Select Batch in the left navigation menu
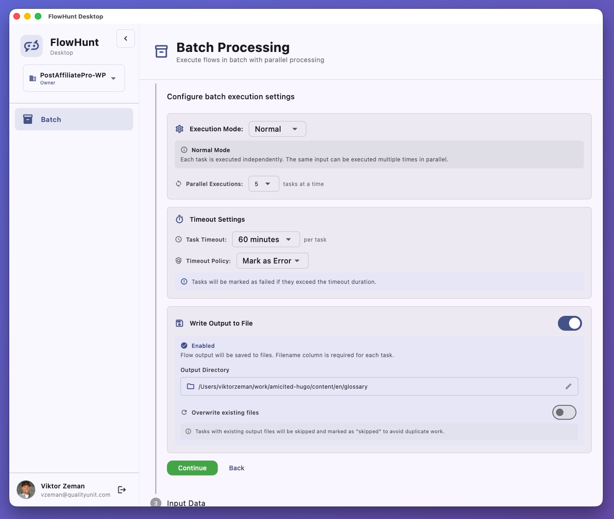 click(51, 119)
